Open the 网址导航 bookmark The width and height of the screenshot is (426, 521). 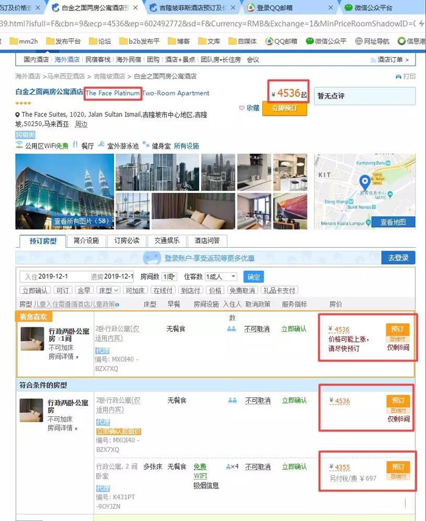372,41
